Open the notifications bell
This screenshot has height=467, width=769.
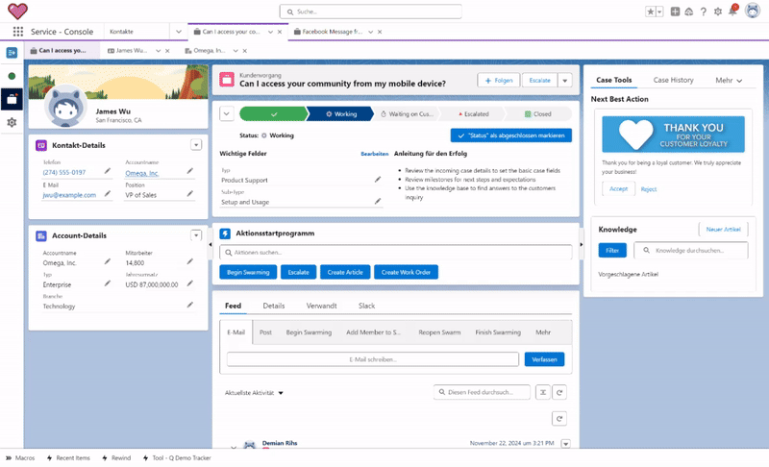[x=732, y=12]
